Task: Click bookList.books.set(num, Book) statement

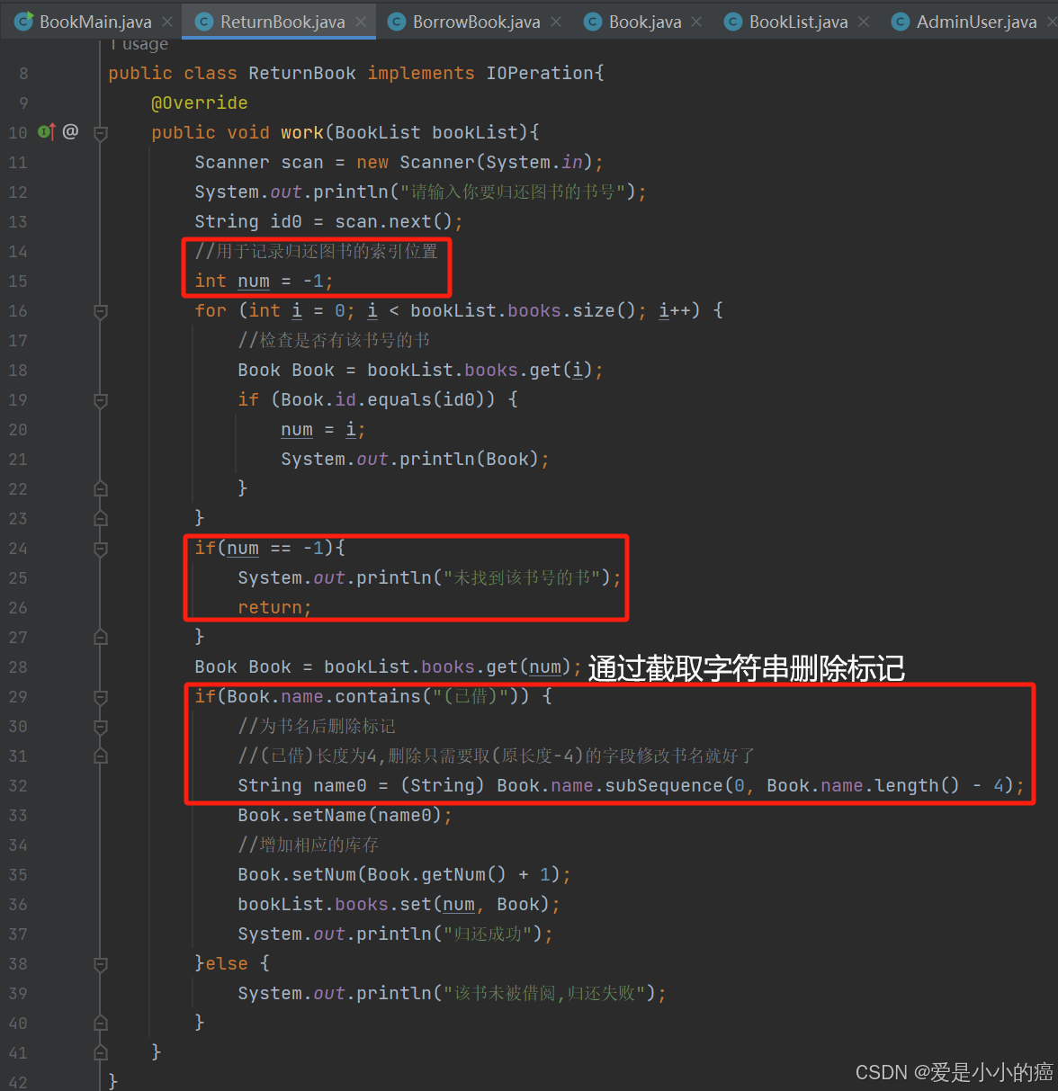Action: [x=399, y=905]
